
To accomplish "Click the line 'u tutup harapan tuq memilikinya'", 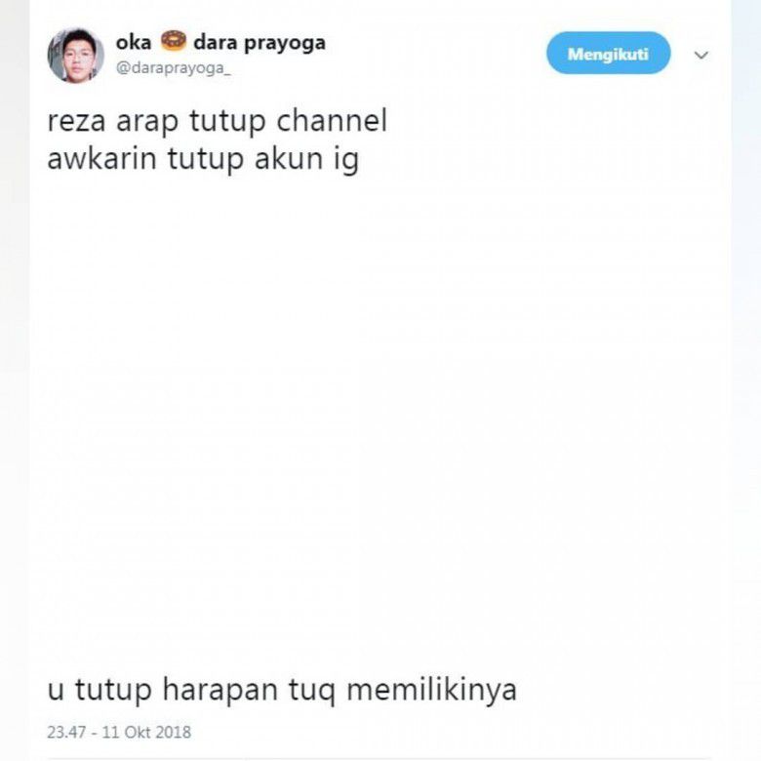I will click(x=282, y=690).
